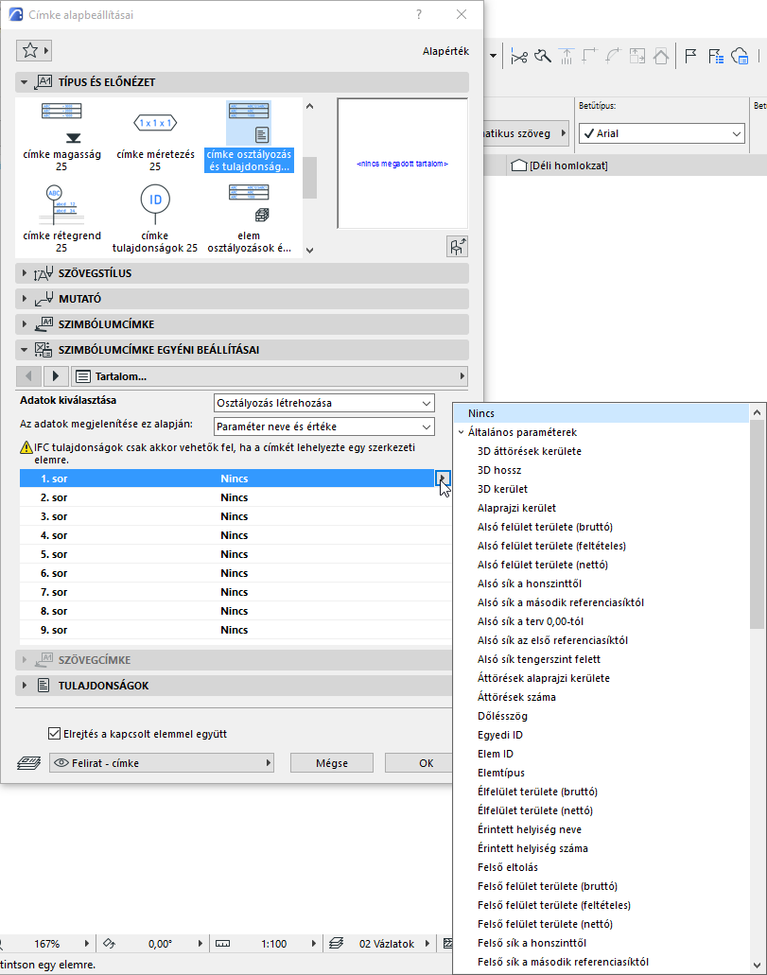Activate the Adjust (axe) tool
This screenshot has width=767, height=975.
coord(542,56)
